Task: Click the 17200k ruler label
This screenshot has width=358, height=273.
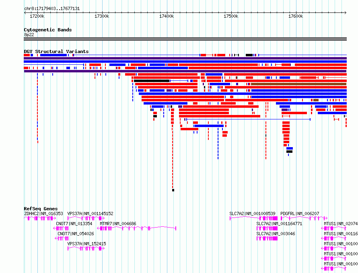Action: [37, 16]
